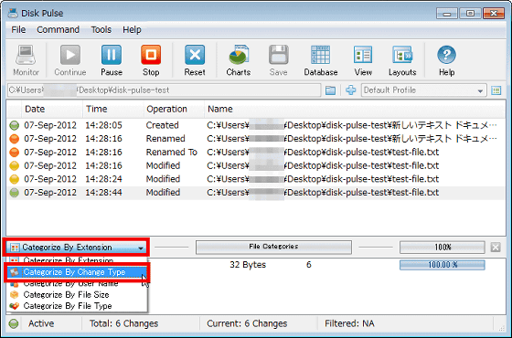The width and height of the screenshot is (512, 338).
Task: Click the blue plus add-directory icon
Action: point(351,90)
